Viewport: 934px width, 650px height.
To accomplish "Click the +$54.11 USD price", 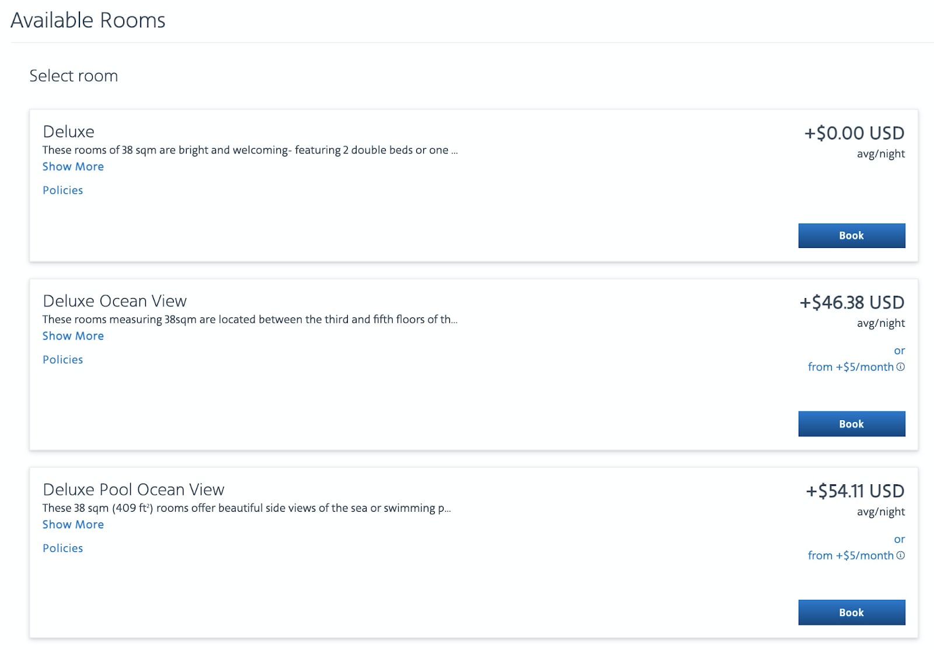I will click(x=855, y=491).
